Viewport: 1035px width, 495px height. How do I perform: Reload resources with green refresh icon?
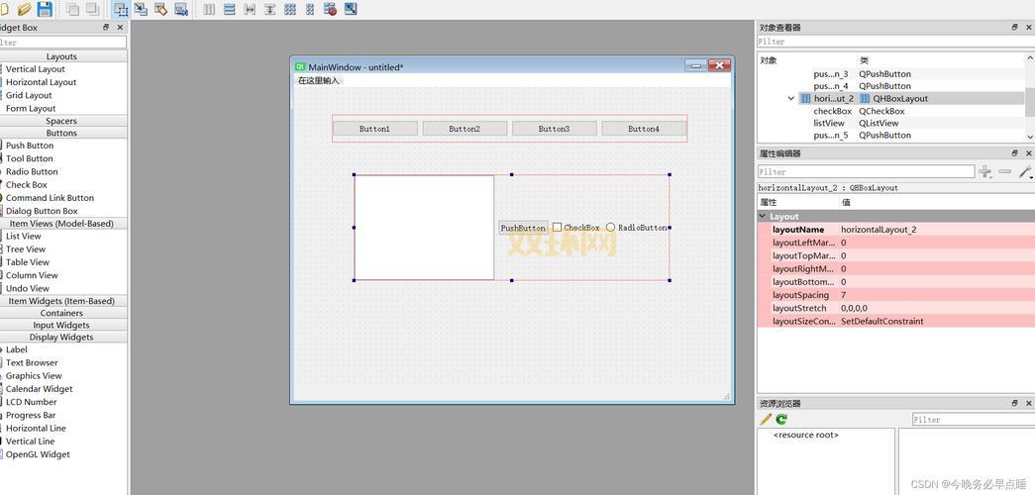tap(781, 420)
